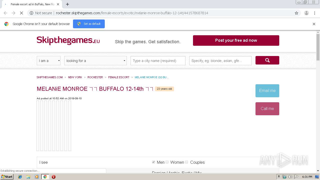Viewport: 320px width, 180px height.
Task: Click the city name input field
Action: [158, 61]
